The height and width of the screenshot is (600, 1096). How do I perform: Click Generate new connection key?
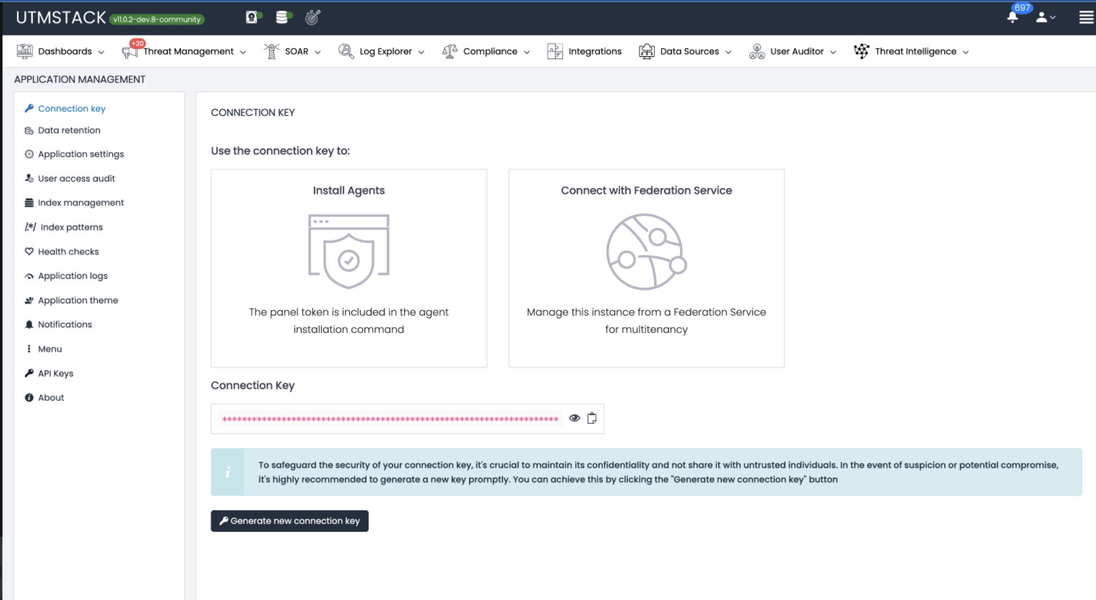click(289, 520)
